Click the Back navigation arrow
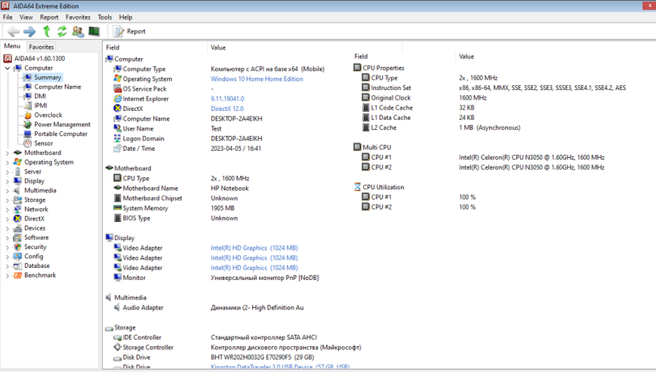 coord(14,32)
